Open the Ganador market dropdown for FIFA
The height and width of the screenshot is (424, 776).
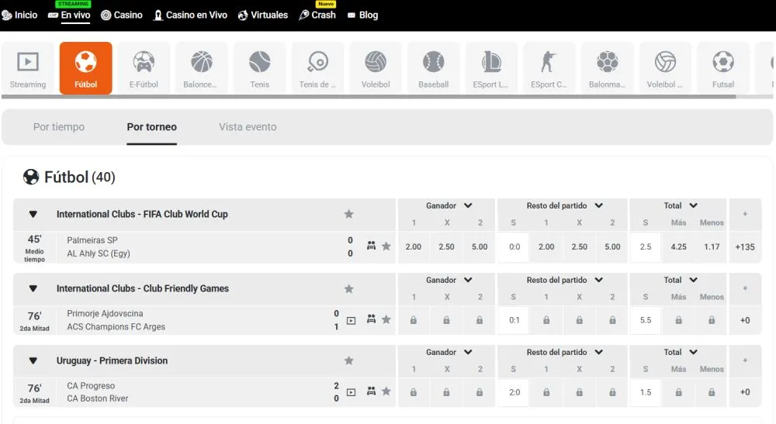click(467, 206)
